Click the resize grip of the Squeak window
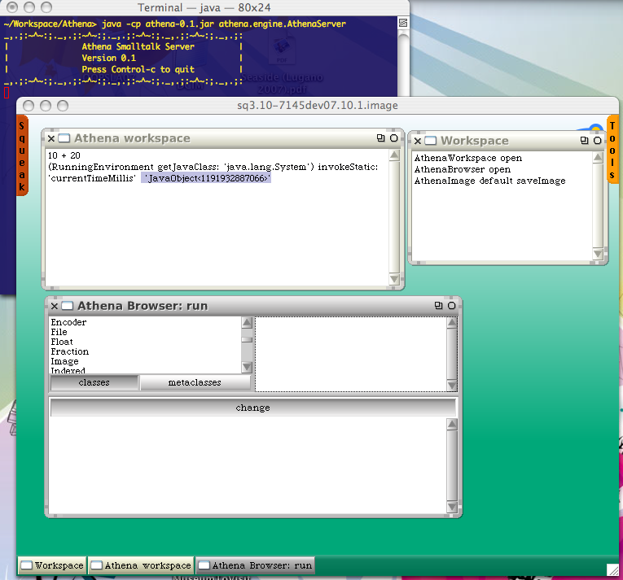Image resolution: width=623 pixels, height=580 pixels. [x=612, y=569]
